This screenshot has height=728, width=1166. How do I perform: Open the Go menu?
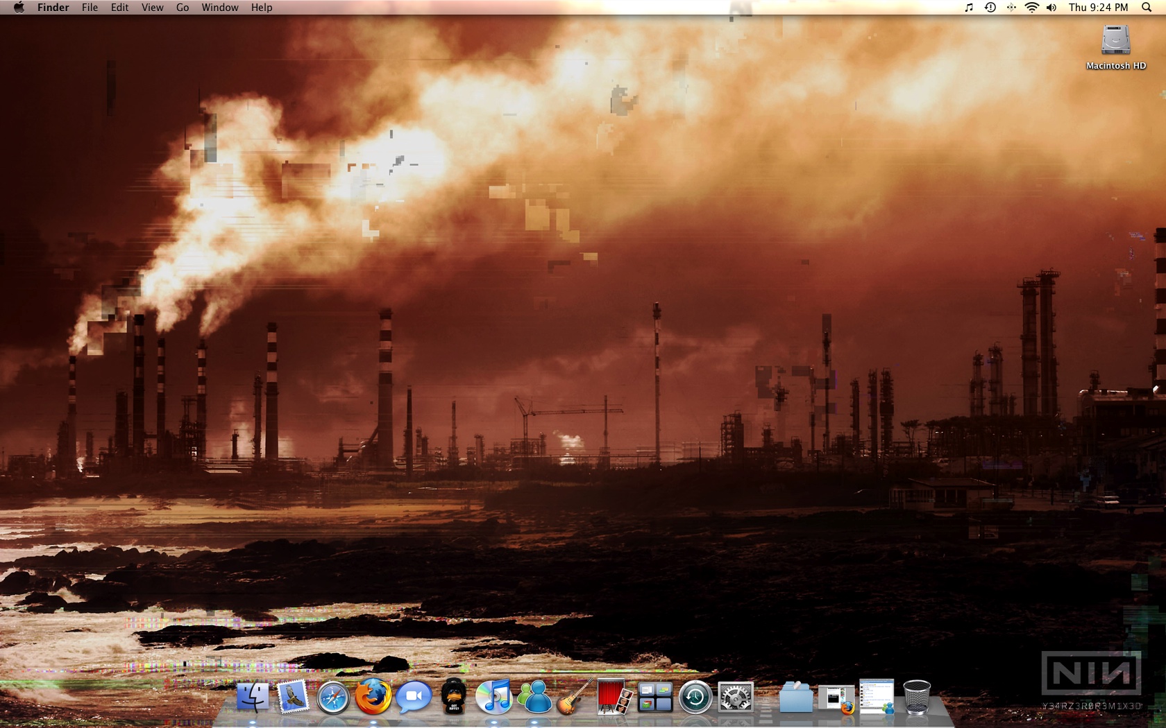coord(183,8)
